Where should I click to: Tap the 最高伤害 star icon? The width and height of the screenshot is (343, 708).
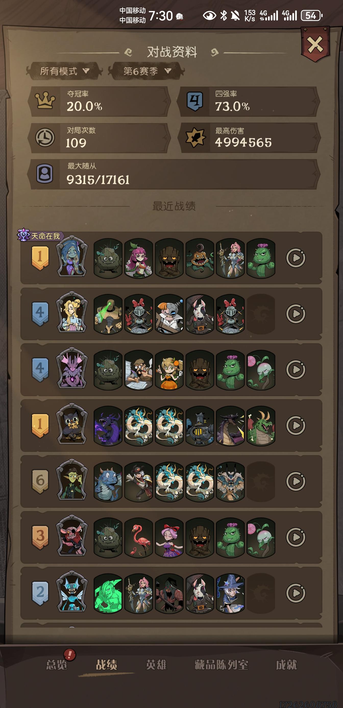click(x=195, y=137)
